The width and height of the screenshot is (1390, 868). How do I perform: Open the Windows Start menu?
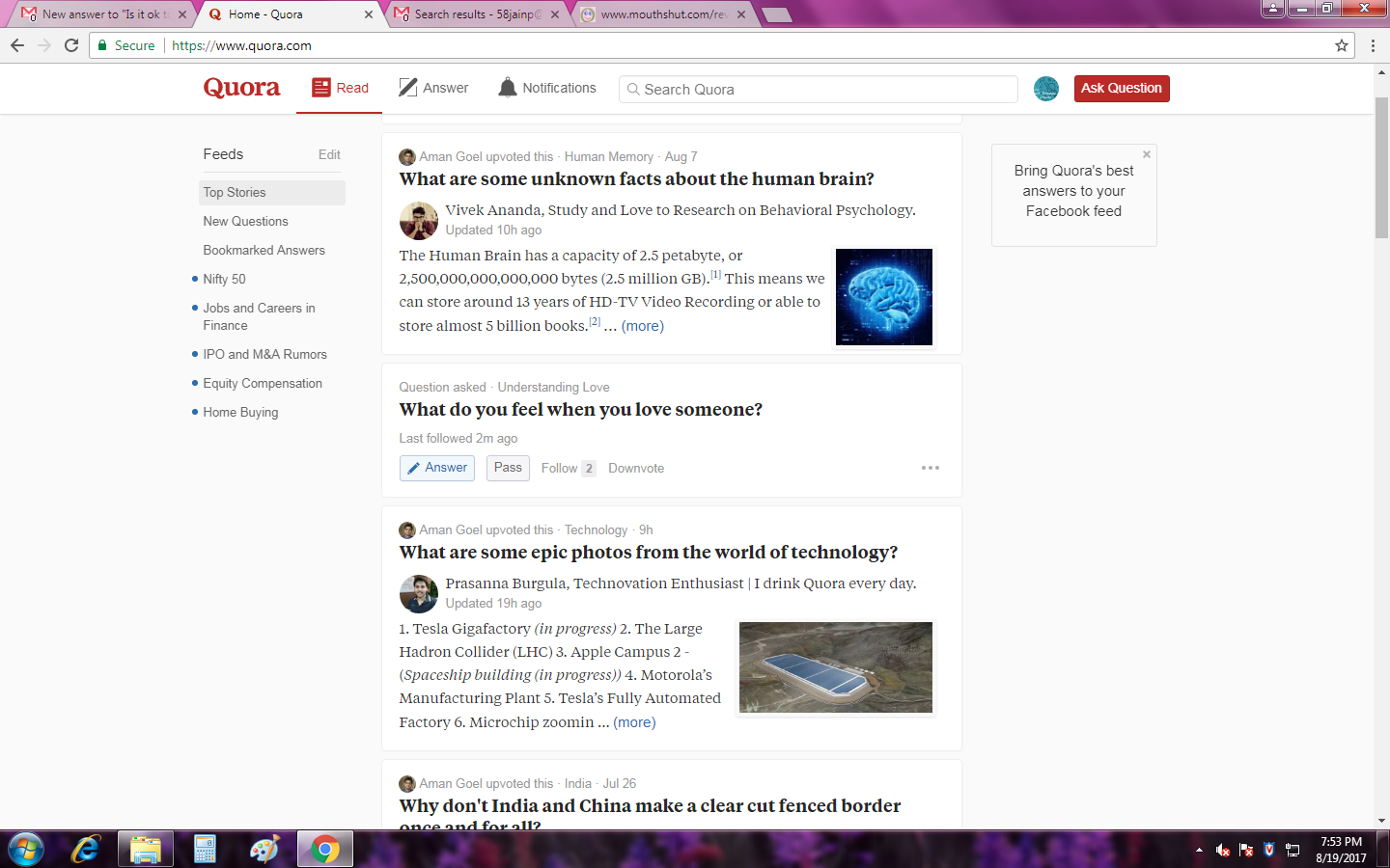pyautogui.click(x=26, y=850)
